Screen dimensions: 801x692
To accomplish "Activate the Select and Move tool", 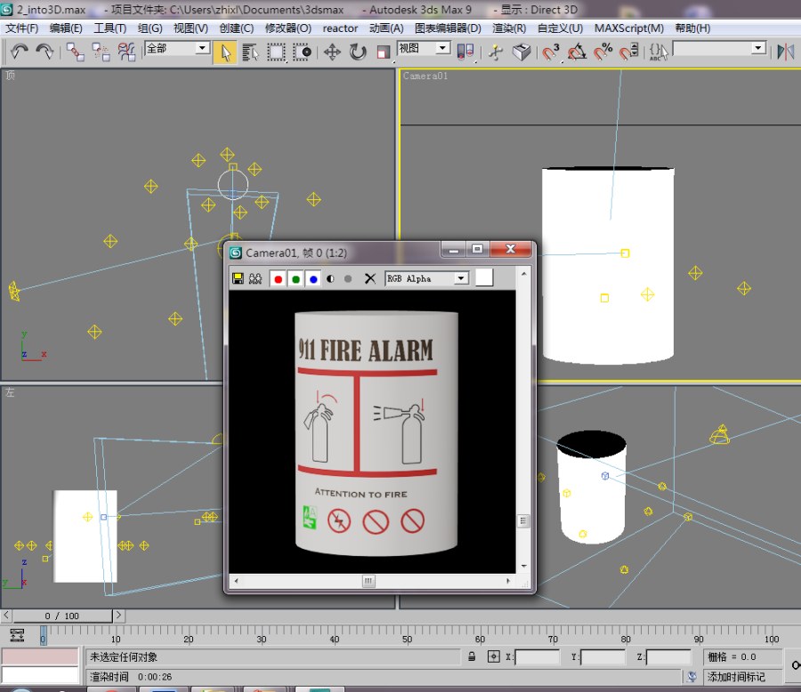I will click(x=332, y=52).
